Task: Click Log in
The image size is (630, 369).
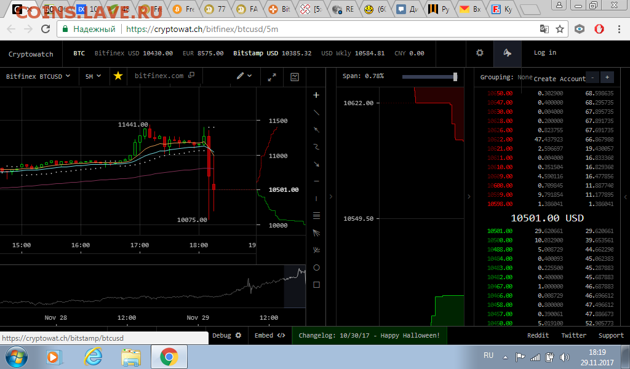Action: click(x=545, y=53)
